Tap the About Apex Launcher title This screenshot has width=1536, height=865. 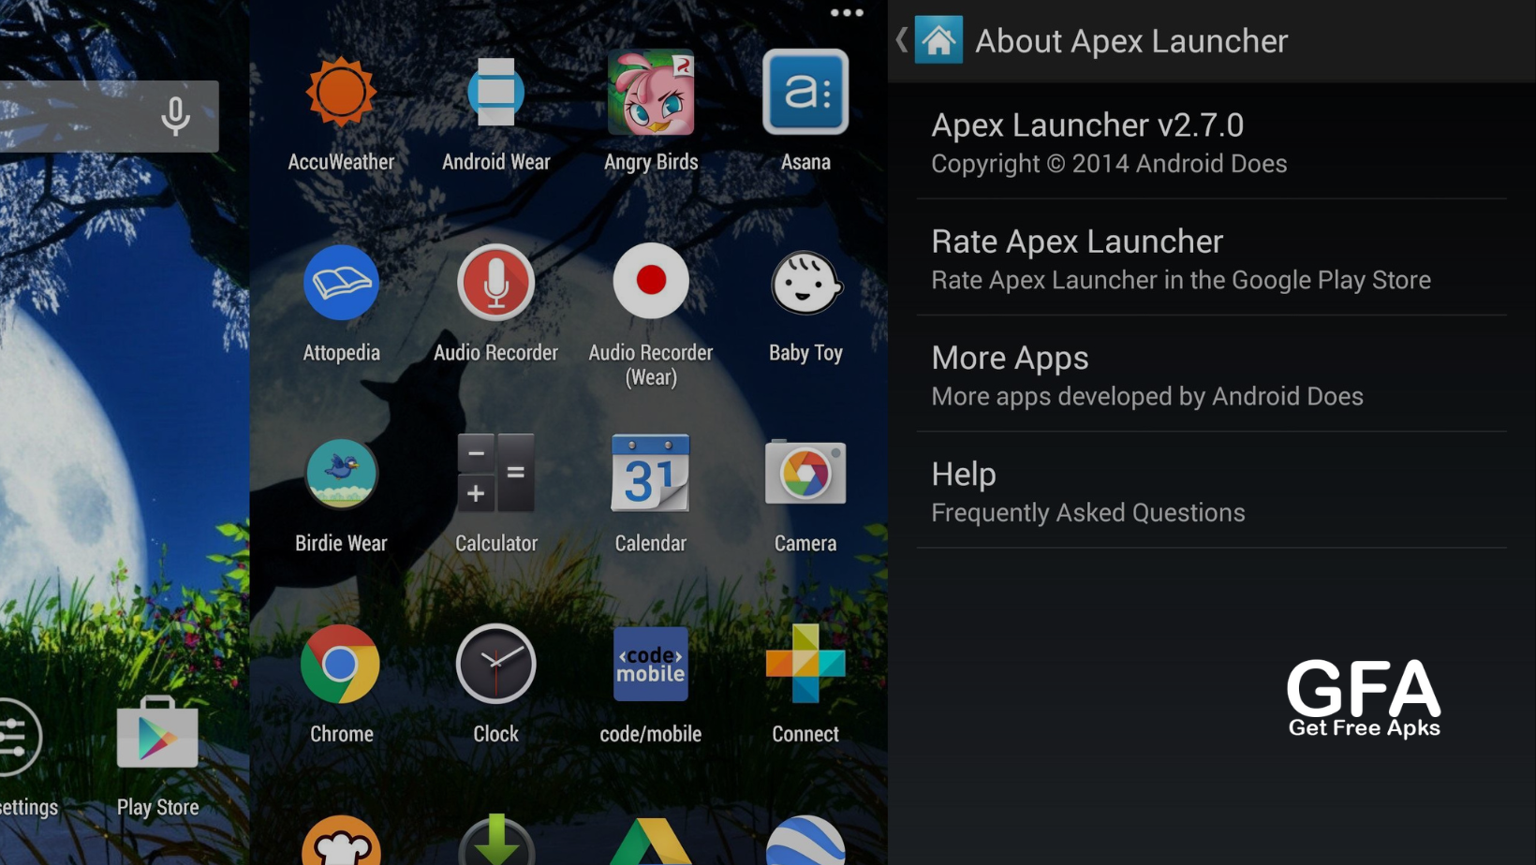click(1131, 41)
